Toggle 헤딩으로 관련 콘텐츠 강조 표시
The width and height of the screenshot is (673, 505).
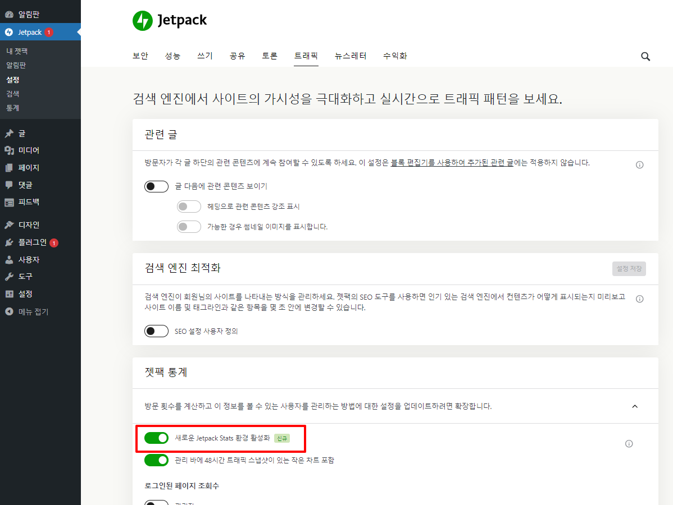pyautogui.click(x=189, y=206)
